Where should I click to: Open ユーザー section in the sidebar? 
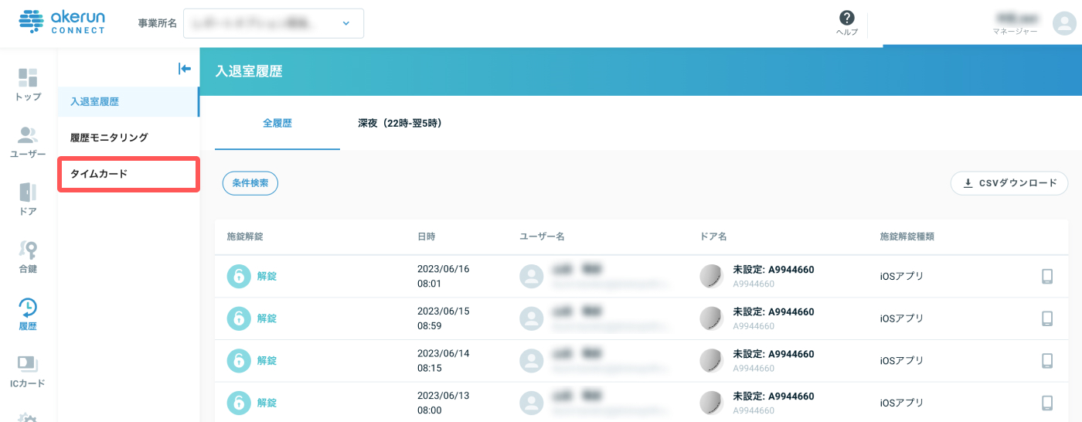click(28, 142)
